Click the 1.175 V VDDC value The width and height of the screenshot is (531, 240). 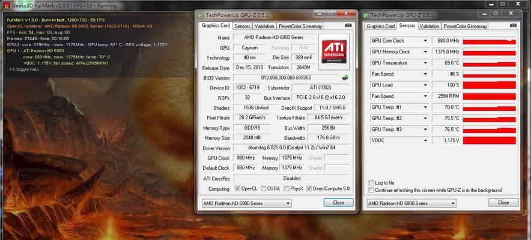[446, 140]
